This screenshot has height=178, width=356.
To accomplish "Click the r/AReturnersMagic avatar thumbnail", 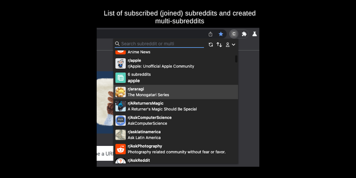I will tap(120, 106).
